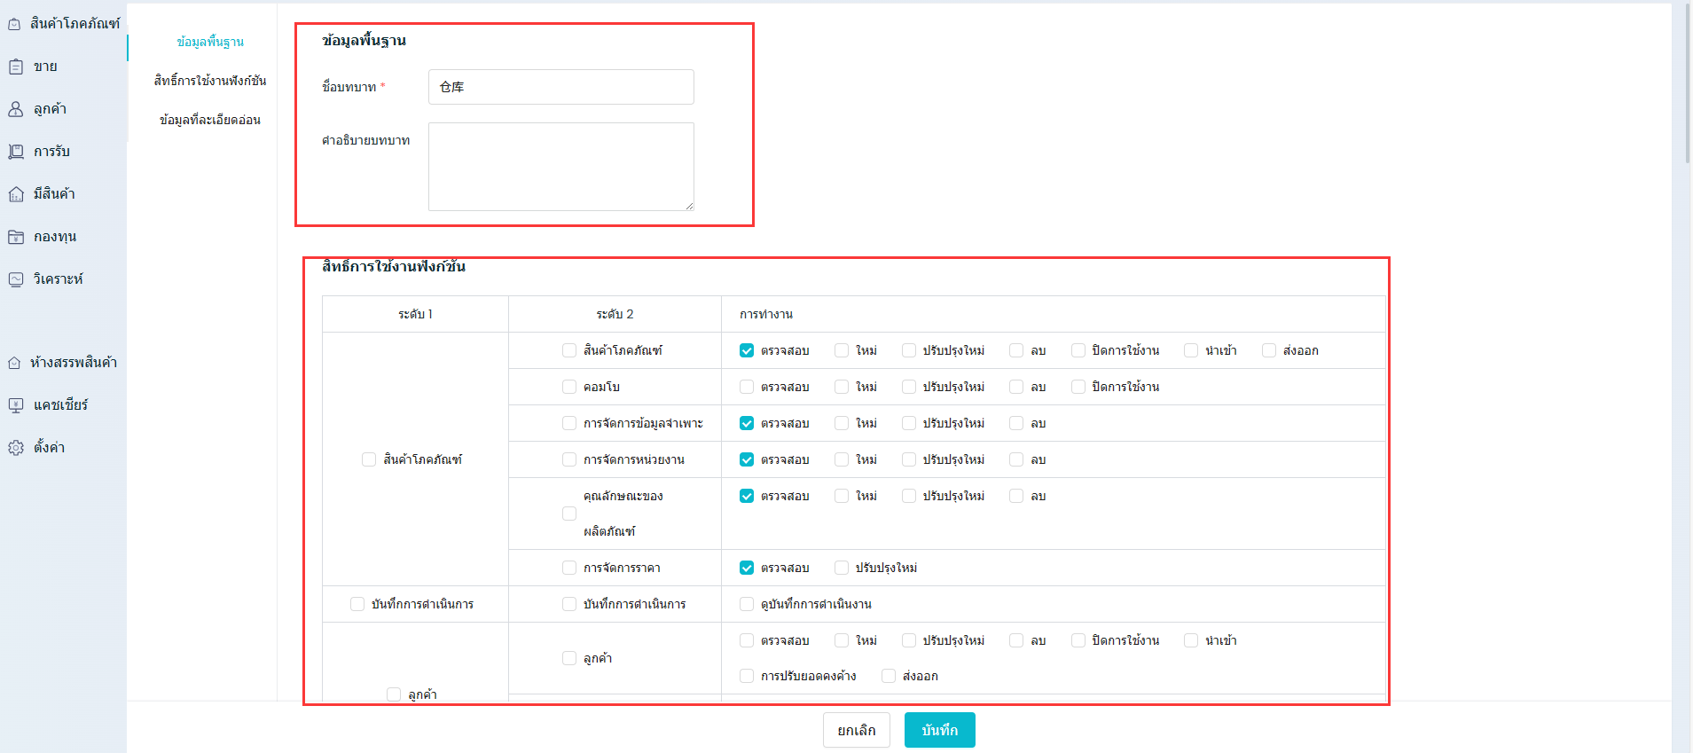Check the การปรับยอดคงค้าง checkbox

pyautogui.click(x=747, y=676)
